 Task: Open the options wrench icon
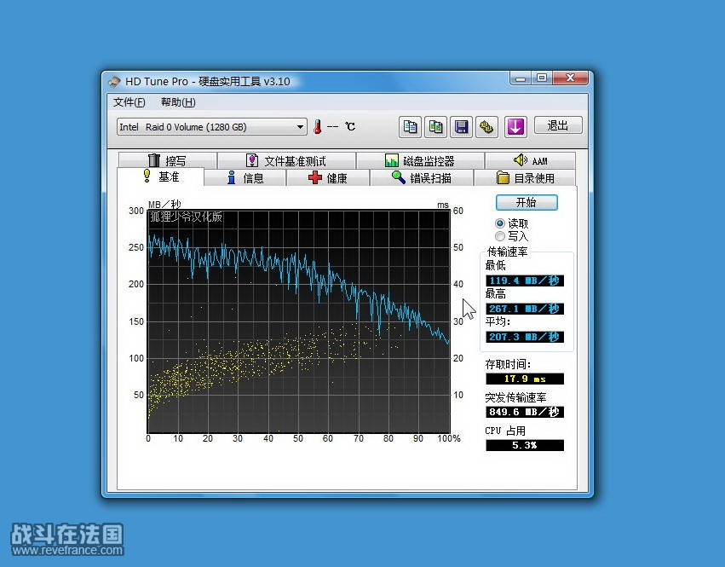(x=486, y=126)
